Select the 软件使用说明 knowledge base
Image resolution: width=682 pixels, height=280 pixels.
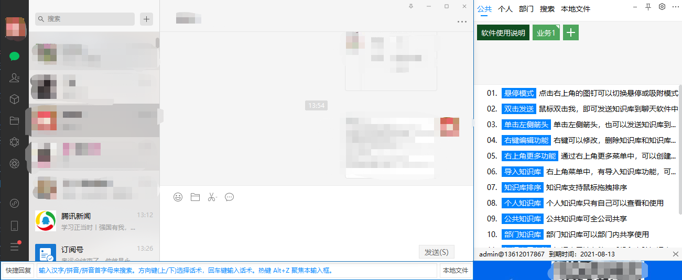pyautogui.click(x=503, y=32)
